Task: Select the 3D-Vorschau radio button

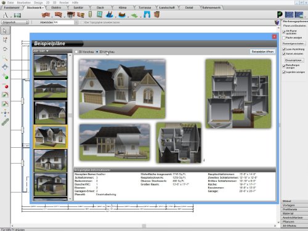Action: click(x=97, y=52)
